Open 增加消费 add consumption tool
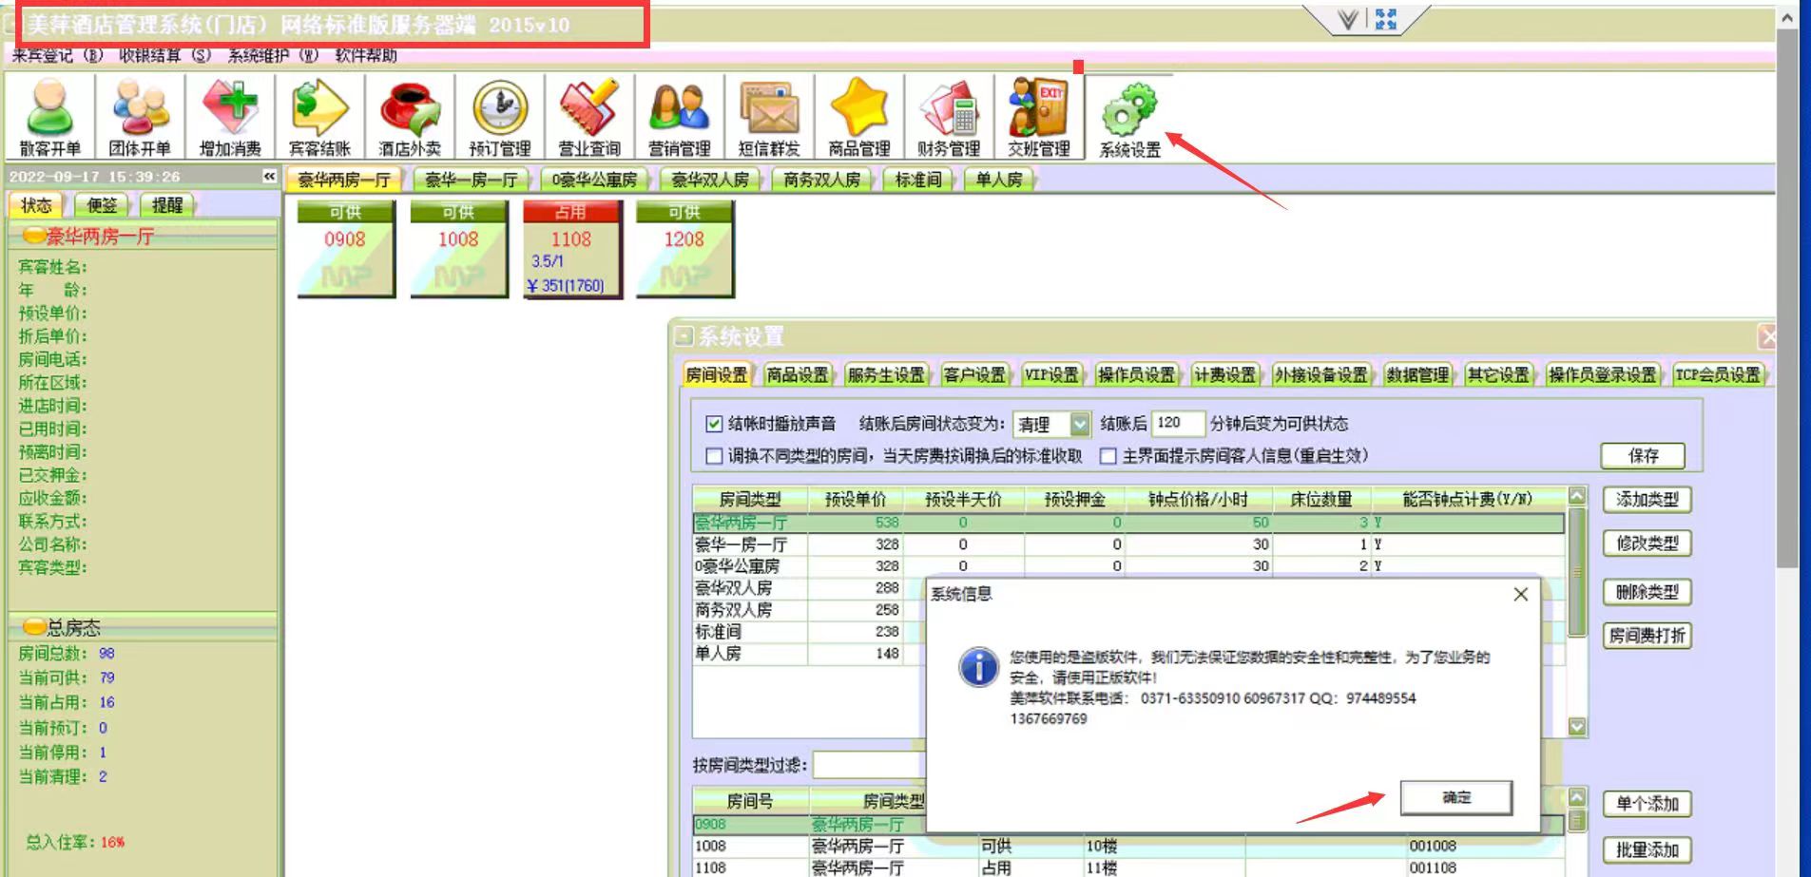The image size is (1811, 877). coord(229,117)
